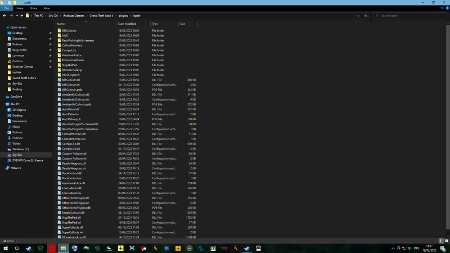Select This PC in navigation pane

pyautogui.click(x=15, y=104)
